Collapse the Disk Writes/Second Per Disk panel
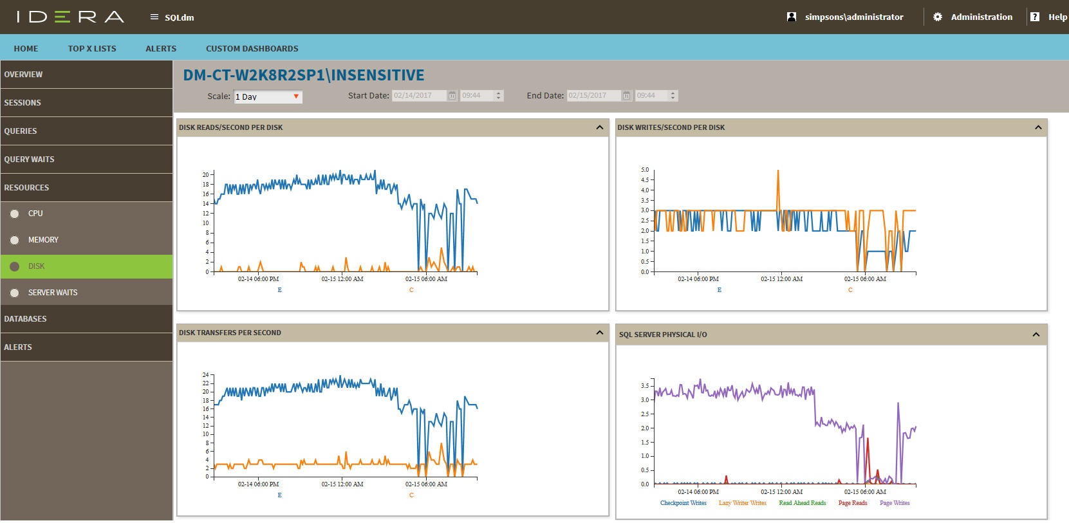 pos(1037,127)
